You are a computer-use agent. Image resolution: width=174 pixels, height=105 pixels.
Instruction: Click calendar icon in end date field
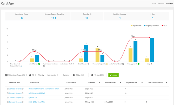92,75
